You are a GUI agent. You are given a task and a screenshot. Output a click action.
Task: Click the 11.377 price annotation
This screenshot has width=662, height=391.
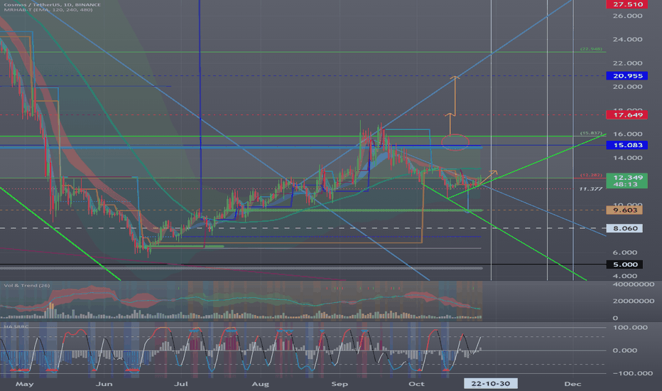coord(591,189)
